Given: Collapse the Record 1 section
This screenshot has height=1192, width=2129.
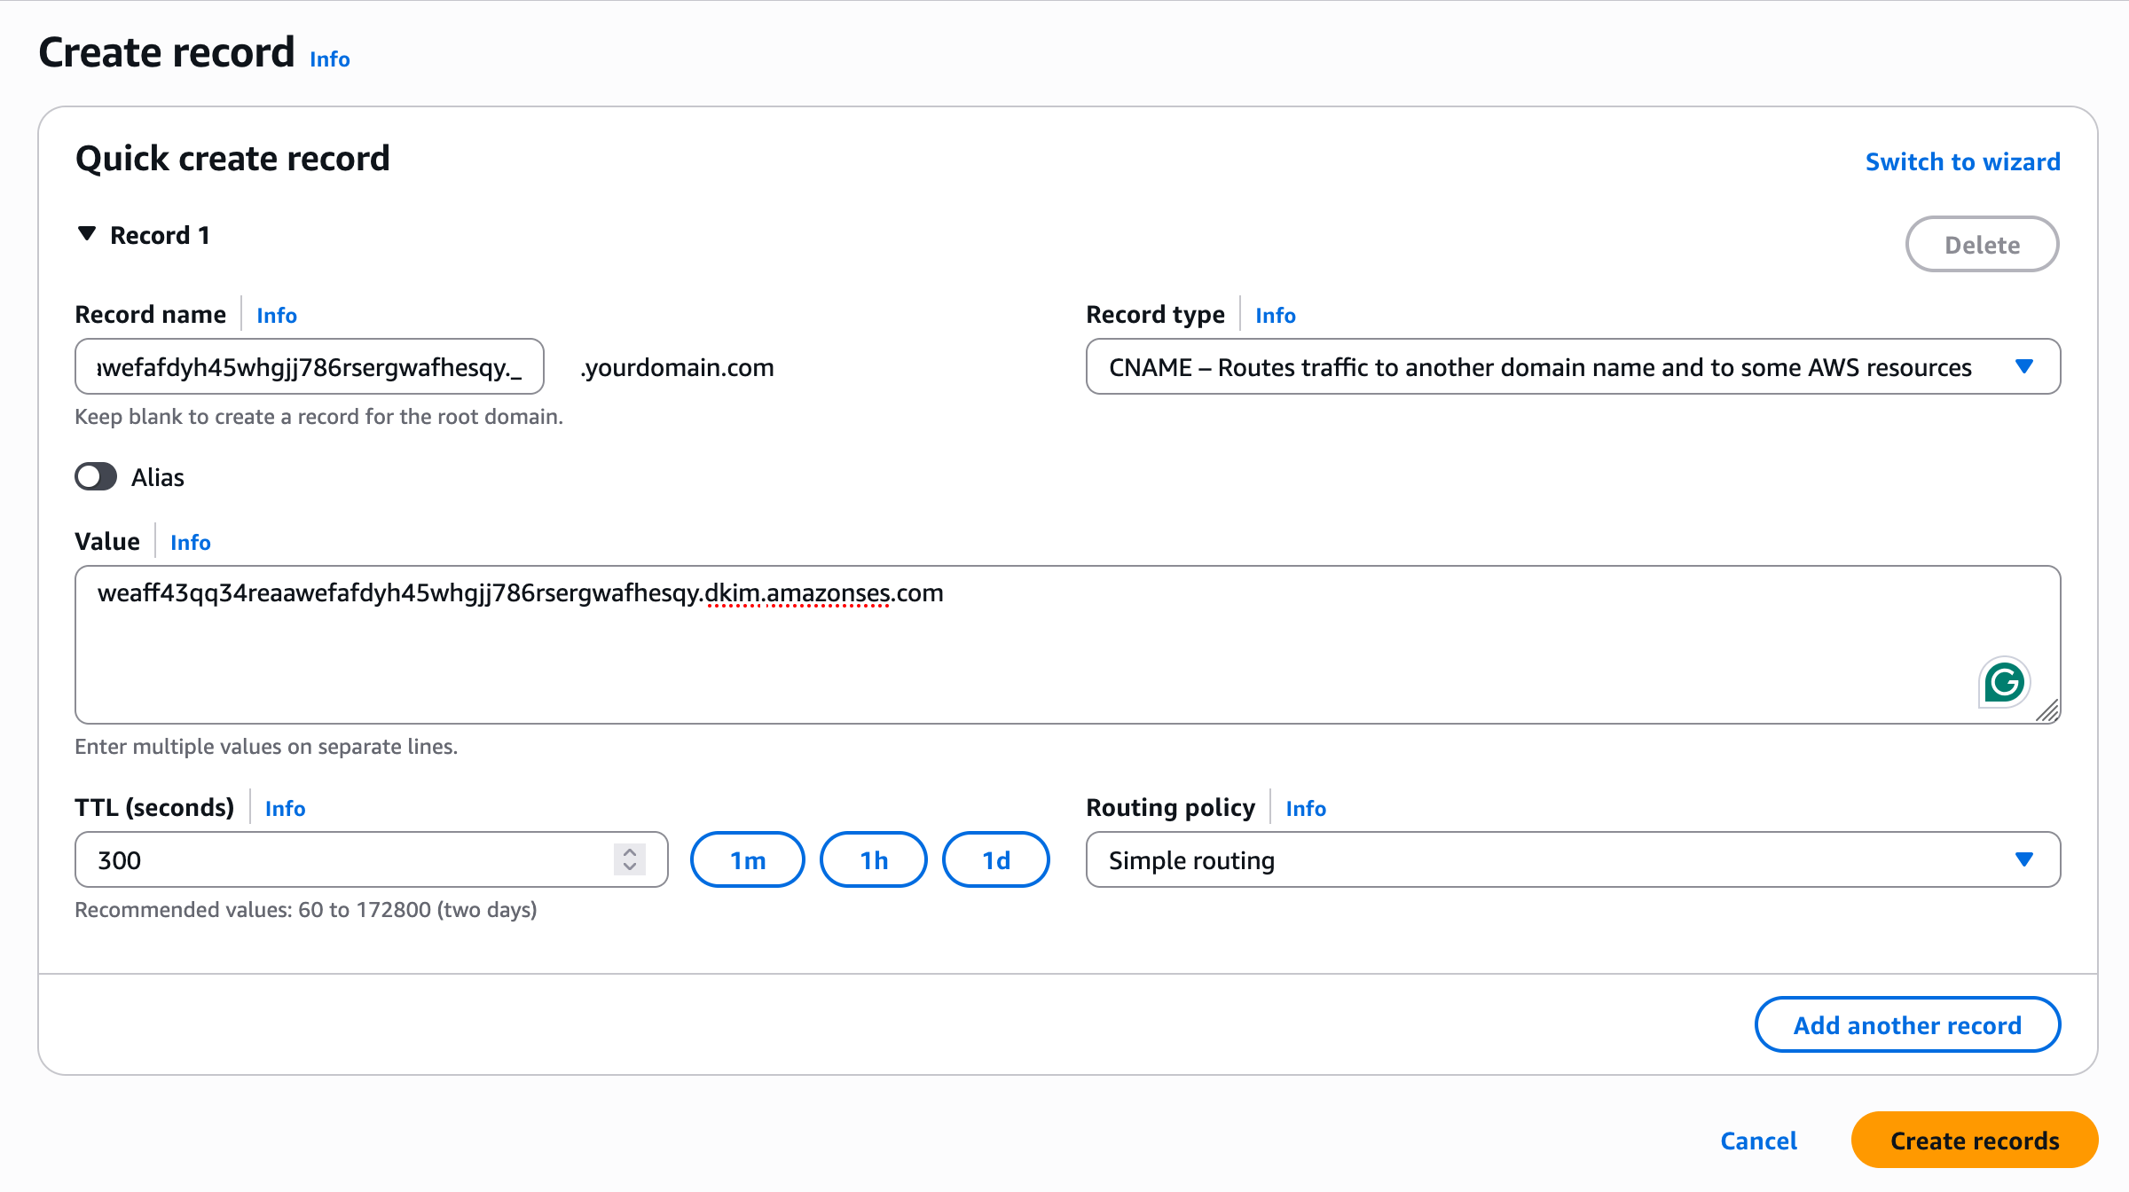Looking at the screenshot, I should pos(87,234).
